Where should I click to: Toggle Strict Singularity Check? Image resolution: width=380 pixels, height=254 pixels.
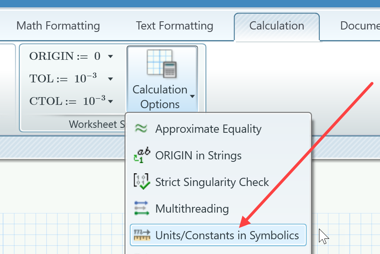tap(212, 182)
